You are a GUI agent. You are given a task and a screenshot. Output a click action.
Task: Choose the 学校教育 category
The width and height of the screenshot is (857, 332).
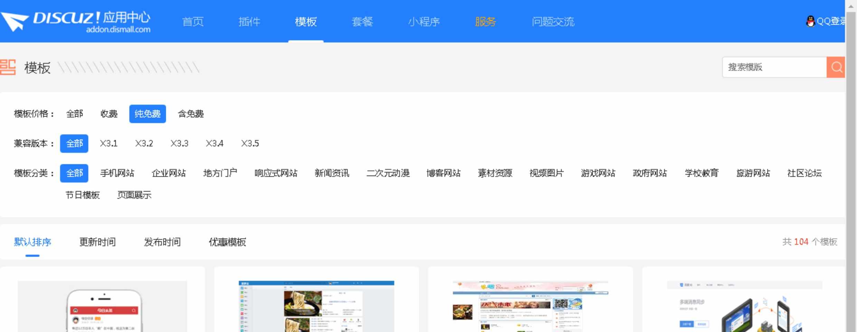tap(701, 173)
